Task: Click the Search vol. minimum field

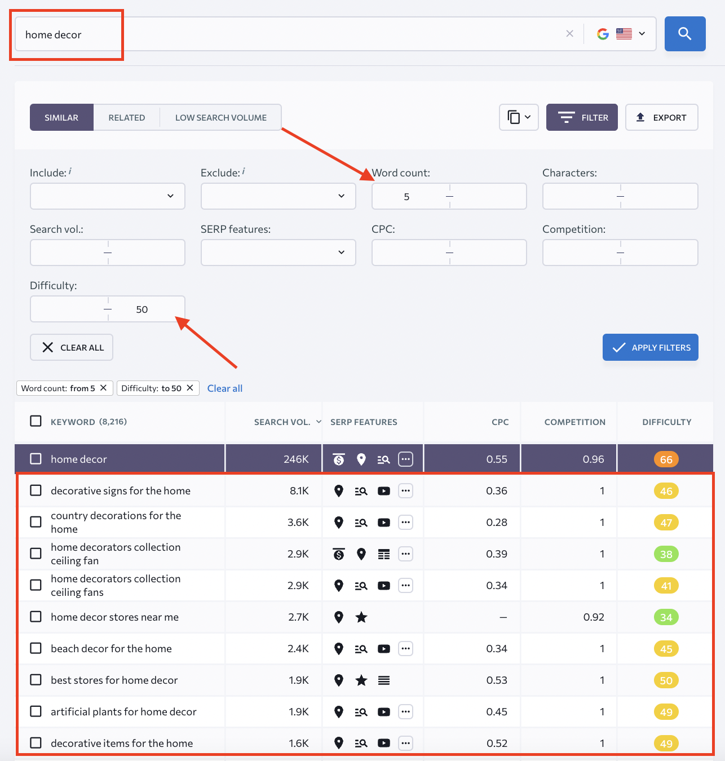Action: click(x=68, y=253)
